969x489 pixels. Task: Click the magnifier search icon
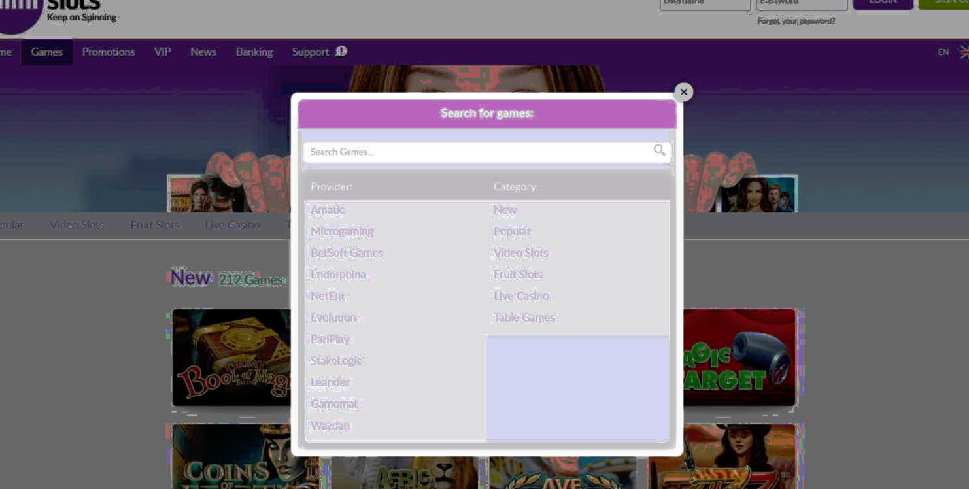(659, 150)
